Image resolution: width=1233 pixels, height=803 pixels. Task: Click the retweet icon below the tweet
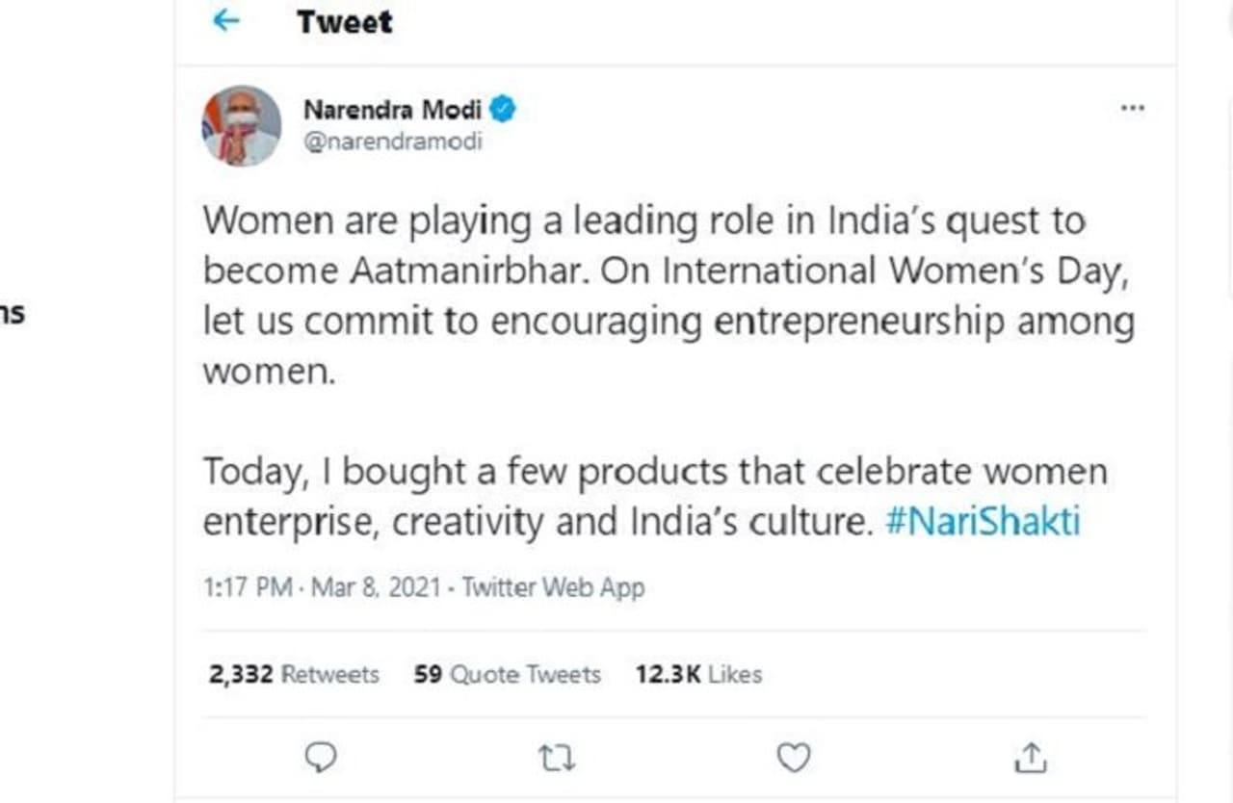[557, 758]
